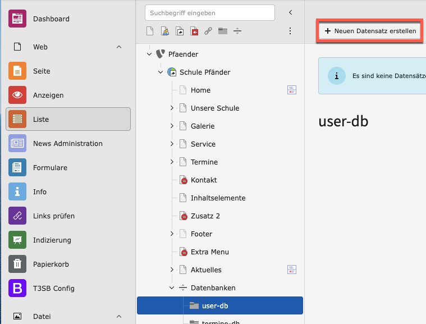
Task: Select Schule Pfänder in page tree
Action: (205, 72)
